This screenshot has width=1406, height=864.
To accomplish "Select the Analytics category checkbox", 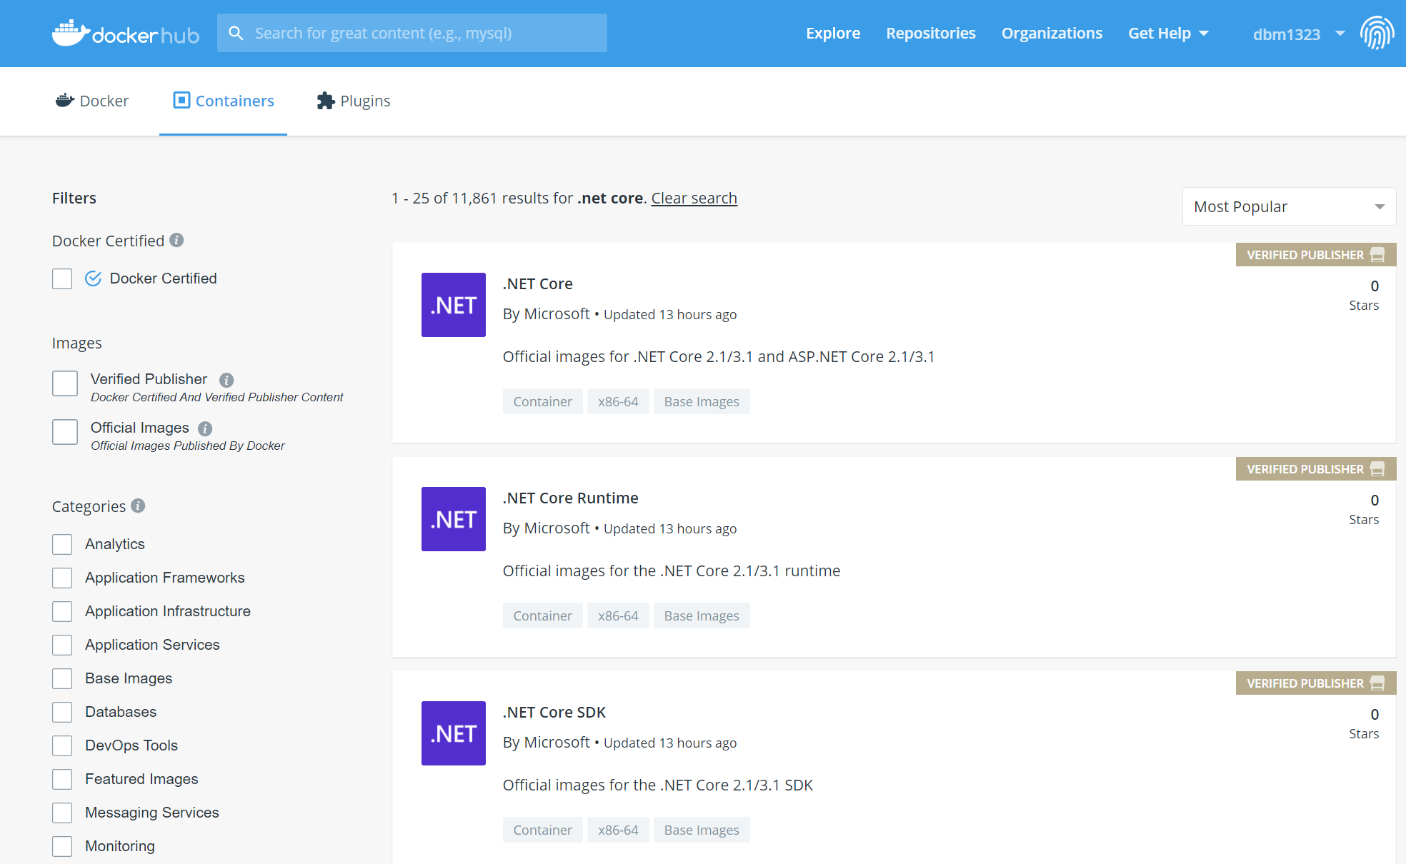I will pyautogui.click(x=62, y=544).
